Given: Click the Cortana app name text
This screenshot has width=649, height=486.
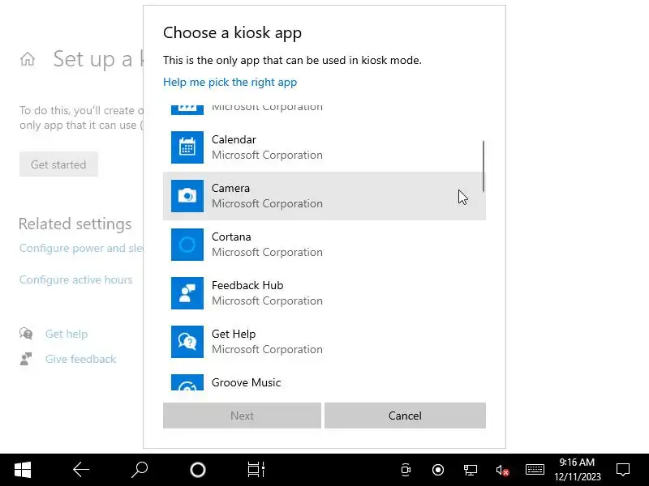Looking at the screenshot, I should coord(231,237).
